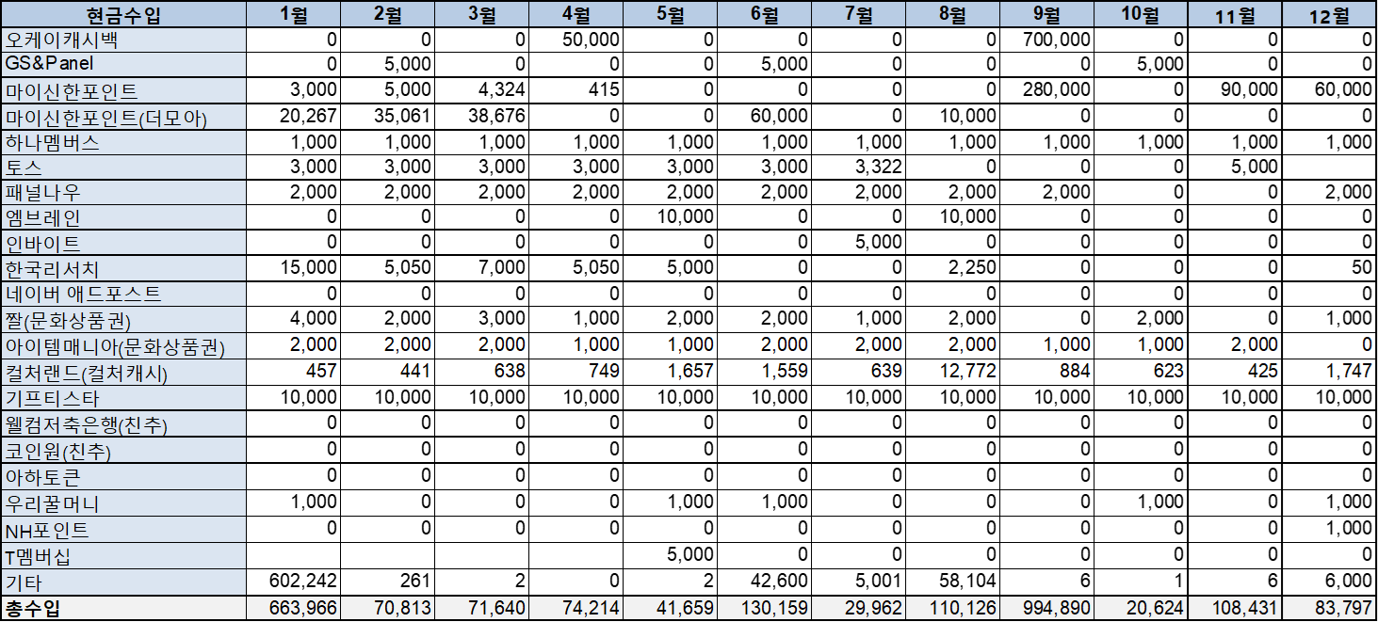Select the 현금수입 header cell
Screen dimensions: 1378x622
(123, 14)
